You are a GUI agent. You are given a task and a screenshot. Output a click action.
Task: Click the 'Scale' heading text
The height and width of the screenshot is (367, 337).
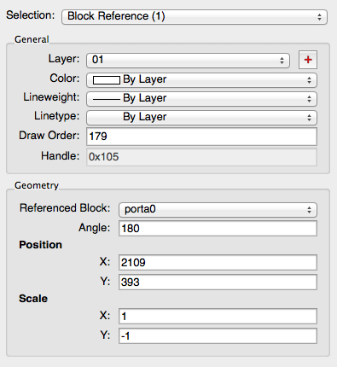click(x=33, y=299)
